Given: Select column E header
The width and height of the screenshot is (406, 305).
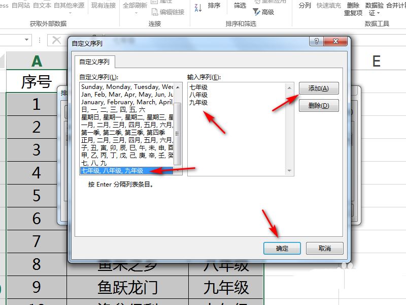Looking at the screenshot, I should click(x=376, y=61).
